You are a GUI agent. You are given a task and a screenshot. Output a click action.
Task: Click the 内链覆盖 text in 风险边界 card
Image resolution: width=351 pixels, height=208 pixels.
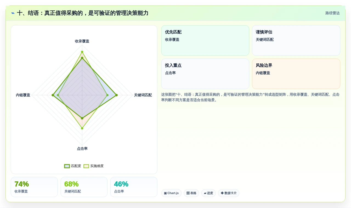tap(263, 73)
